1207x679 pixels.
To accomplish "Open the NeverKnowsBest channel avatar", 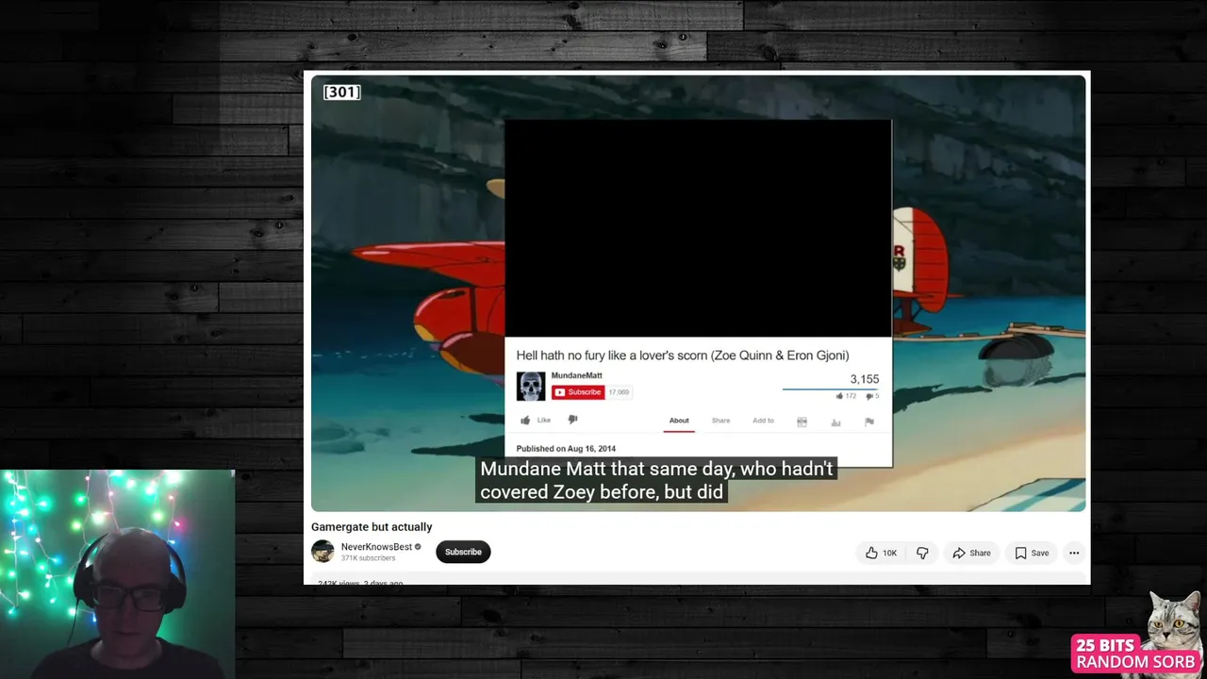I will [322, 552].
